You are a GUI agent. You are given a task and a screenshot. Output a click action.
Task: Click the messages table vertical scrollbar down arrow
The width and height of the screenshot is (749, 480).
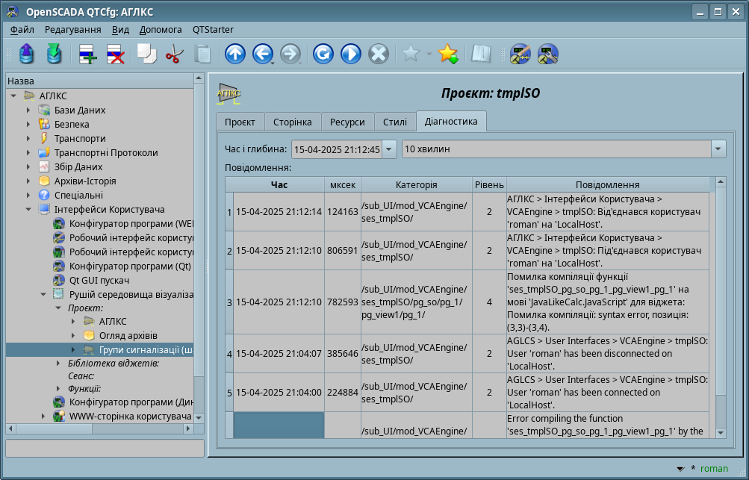pos(721,432)
